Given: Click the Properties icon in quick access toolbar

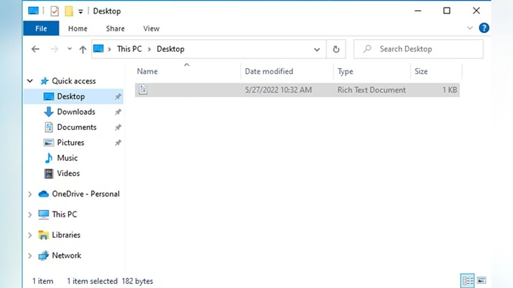Looking at the screenshot, I should coord(54,11).
